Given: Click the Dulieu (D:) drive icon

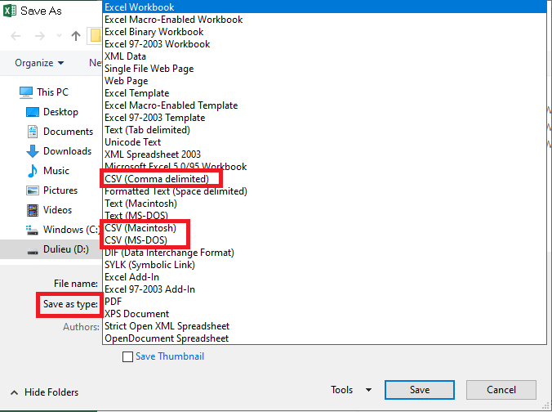Looking at the screenshot, I should tap(33, 251).
